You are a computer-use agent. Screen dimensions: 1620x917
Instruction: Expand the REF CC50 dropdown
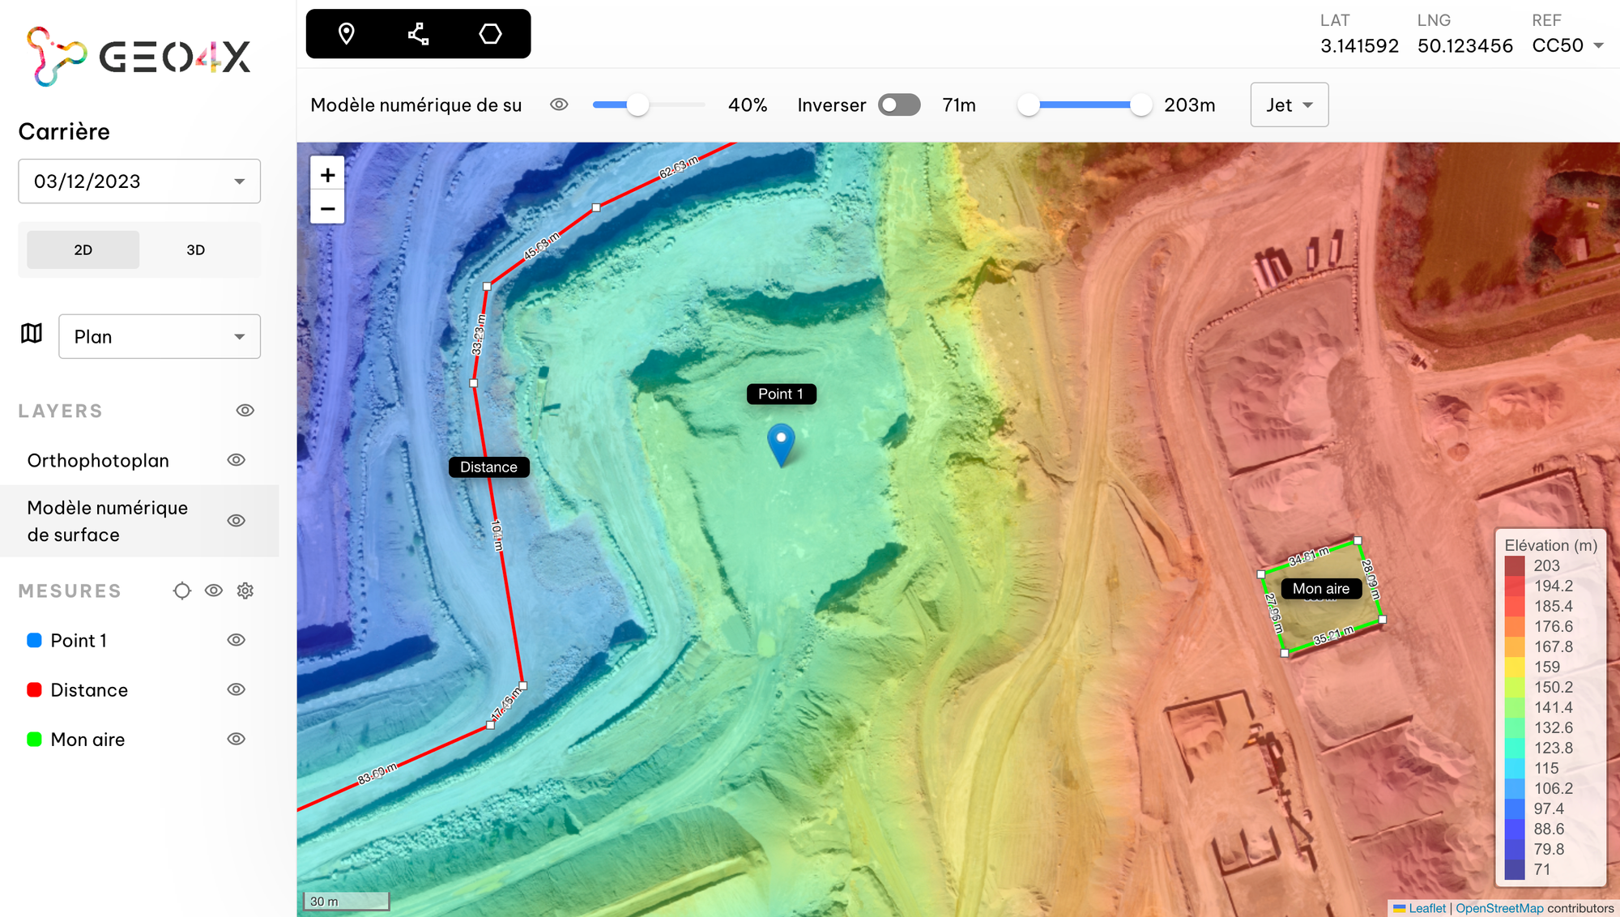tap(1570, 45)
